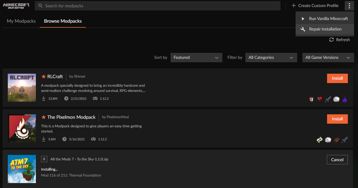
Task: Open the All Game Versions dropdown
Action: pos(328,57)
